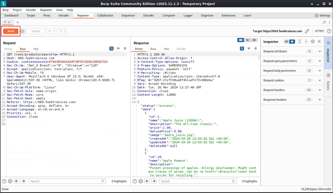This screenshot has height=193, width=333.
Task: Select the response Raw view tab
Action: 153,49
